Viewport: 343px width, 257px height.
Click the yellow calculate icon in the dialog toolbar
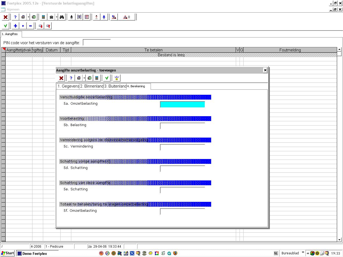coord(117,78)
